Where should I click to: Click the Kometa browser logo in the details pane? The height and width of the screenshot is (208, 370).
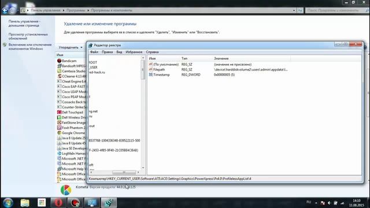tap(66, 190)
